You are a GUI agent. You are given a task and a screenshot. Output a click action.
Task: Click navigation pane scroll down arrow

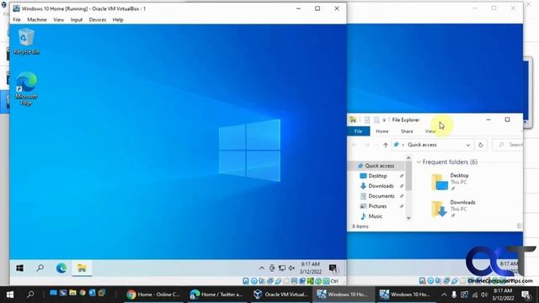click(x=408, y=218)
